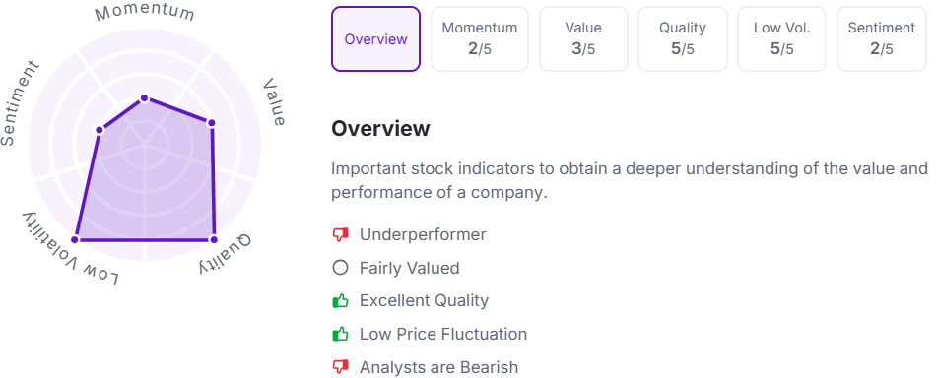Open the Momentum 2/5 tab
The height and width of the screenshot is (378, 937).
480,38
